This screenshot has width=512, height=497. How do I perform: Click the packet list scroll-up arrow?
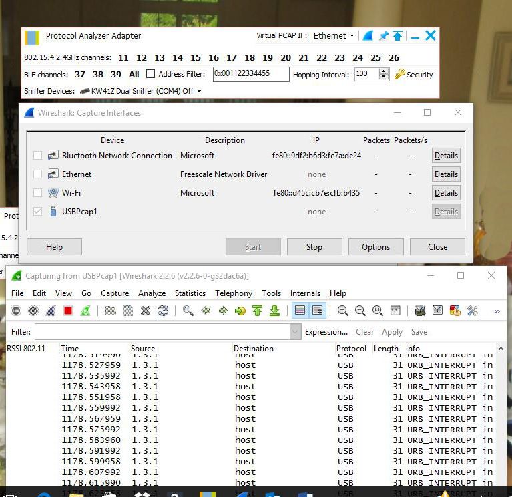pyautogui.click(x=501, y=349)
